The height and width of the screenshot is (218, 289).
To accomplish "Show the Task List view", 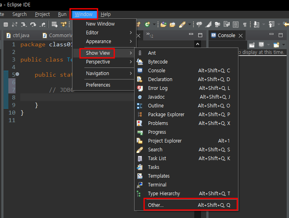I will pyautogui.click(x=186, y=158).
